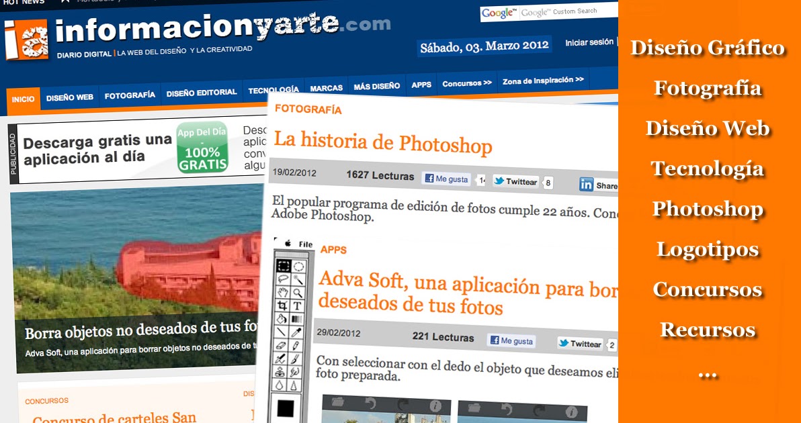Image resolution: width=801 pixels, height=423 pixels.
Task: Click Twittear on Adva Soft article
Action: click(580, 343)
